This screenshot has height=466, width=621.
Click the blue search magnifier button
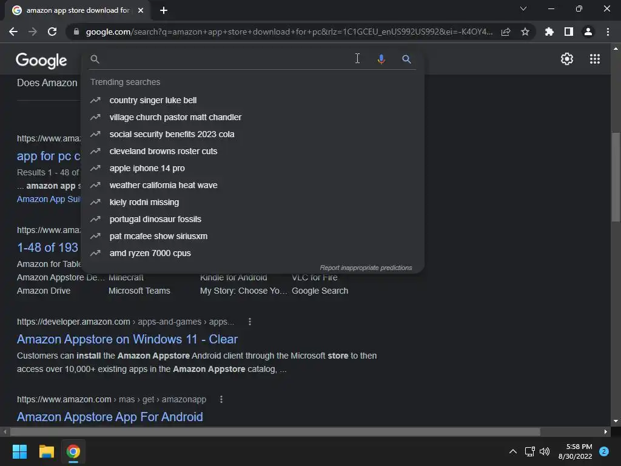click(406, 59)
